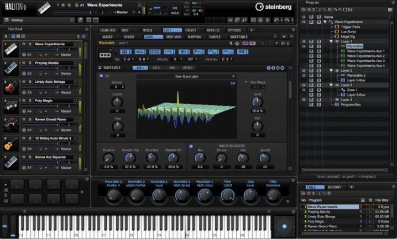Show the pitch zone section
397x239 pixels.
pos(140,52)
